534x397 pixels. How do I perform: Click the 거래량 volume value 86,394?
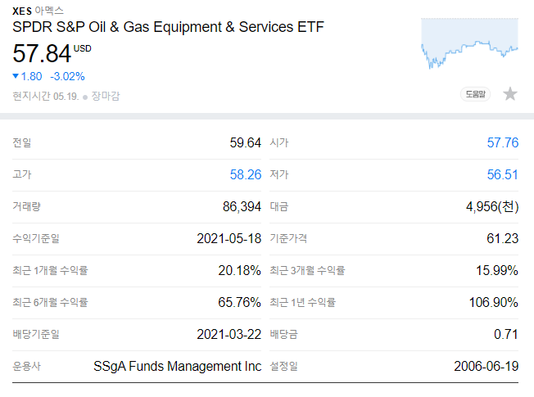(x=241, y=206)
